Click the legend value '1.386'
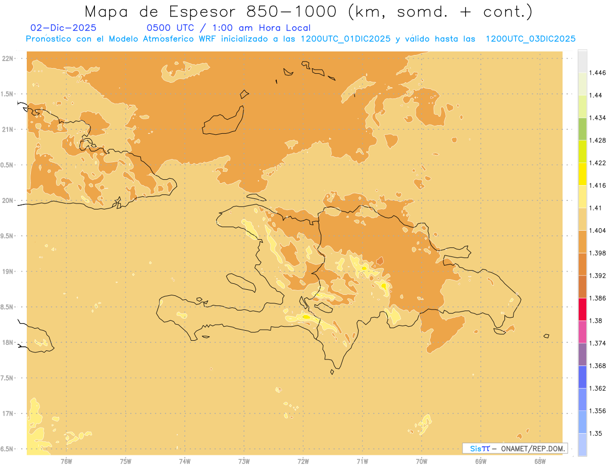 pyautogui.click(x=597, y=298)
